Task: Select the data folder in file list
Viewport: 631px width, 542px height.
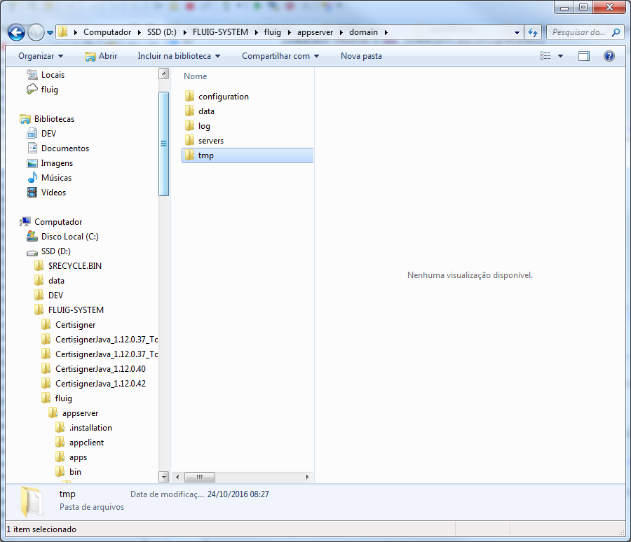Action: click(206, 111)
